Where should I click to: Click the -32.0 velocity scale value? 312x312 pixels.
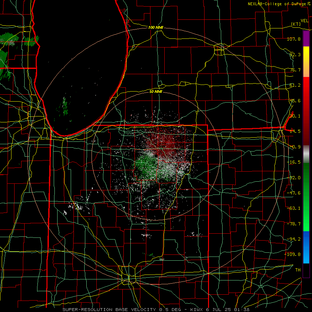tap(294, 178)
